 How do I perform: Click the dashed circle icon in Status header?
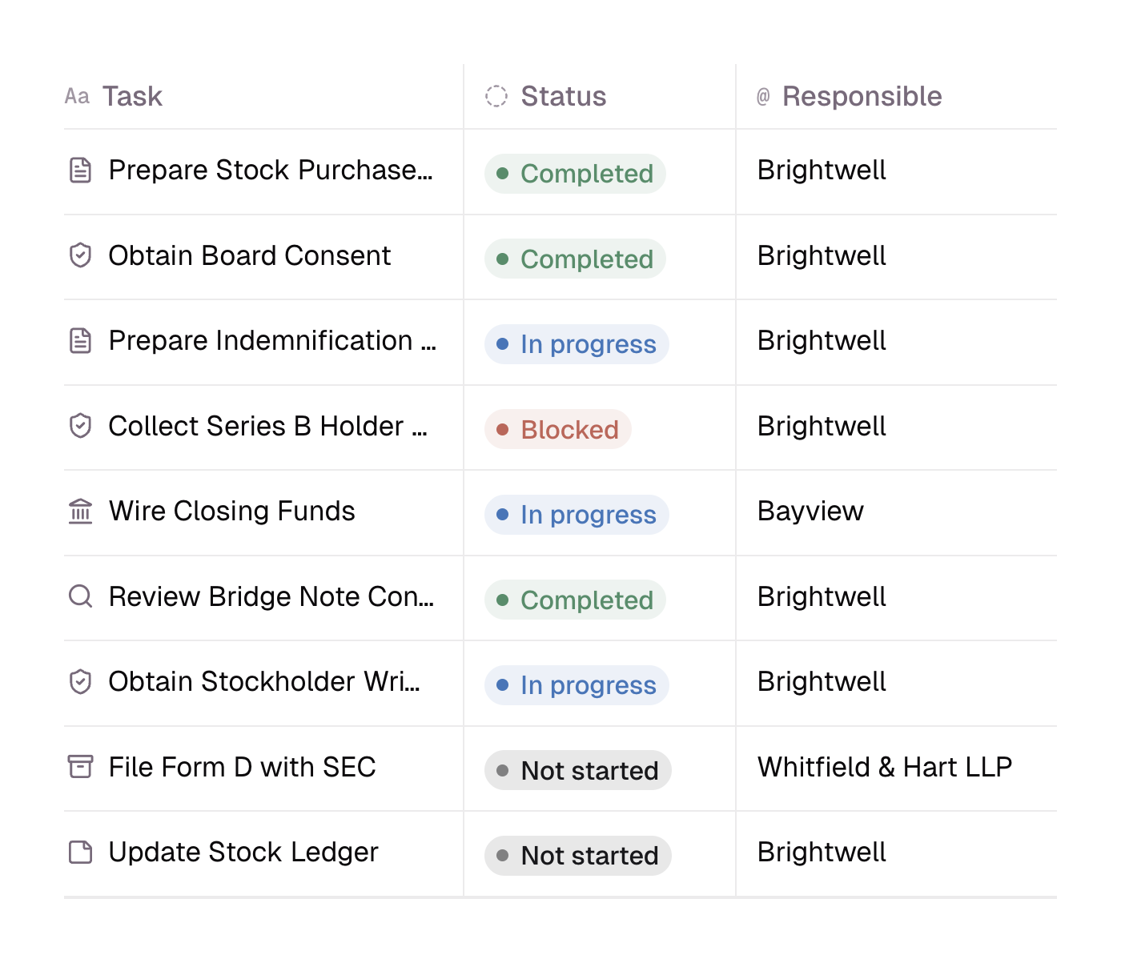(x=496, y=97)
